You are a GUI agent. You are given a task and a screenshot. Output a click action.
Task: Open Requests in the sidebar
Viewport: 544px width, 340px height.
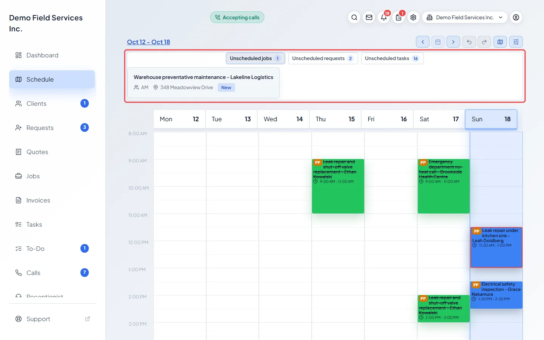pyautogui.click(x=52, y=128)
